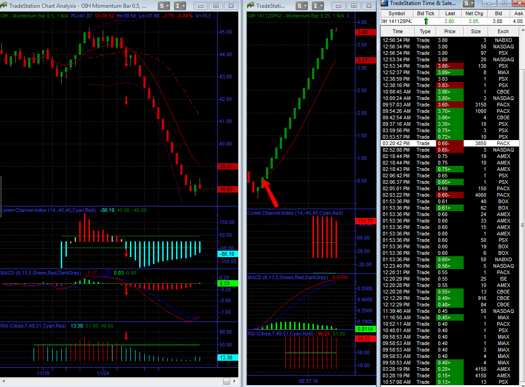Maximize the OIH Momentum Bar 0.5 chart window
The image size is (525, 387).
pos(216,6)
